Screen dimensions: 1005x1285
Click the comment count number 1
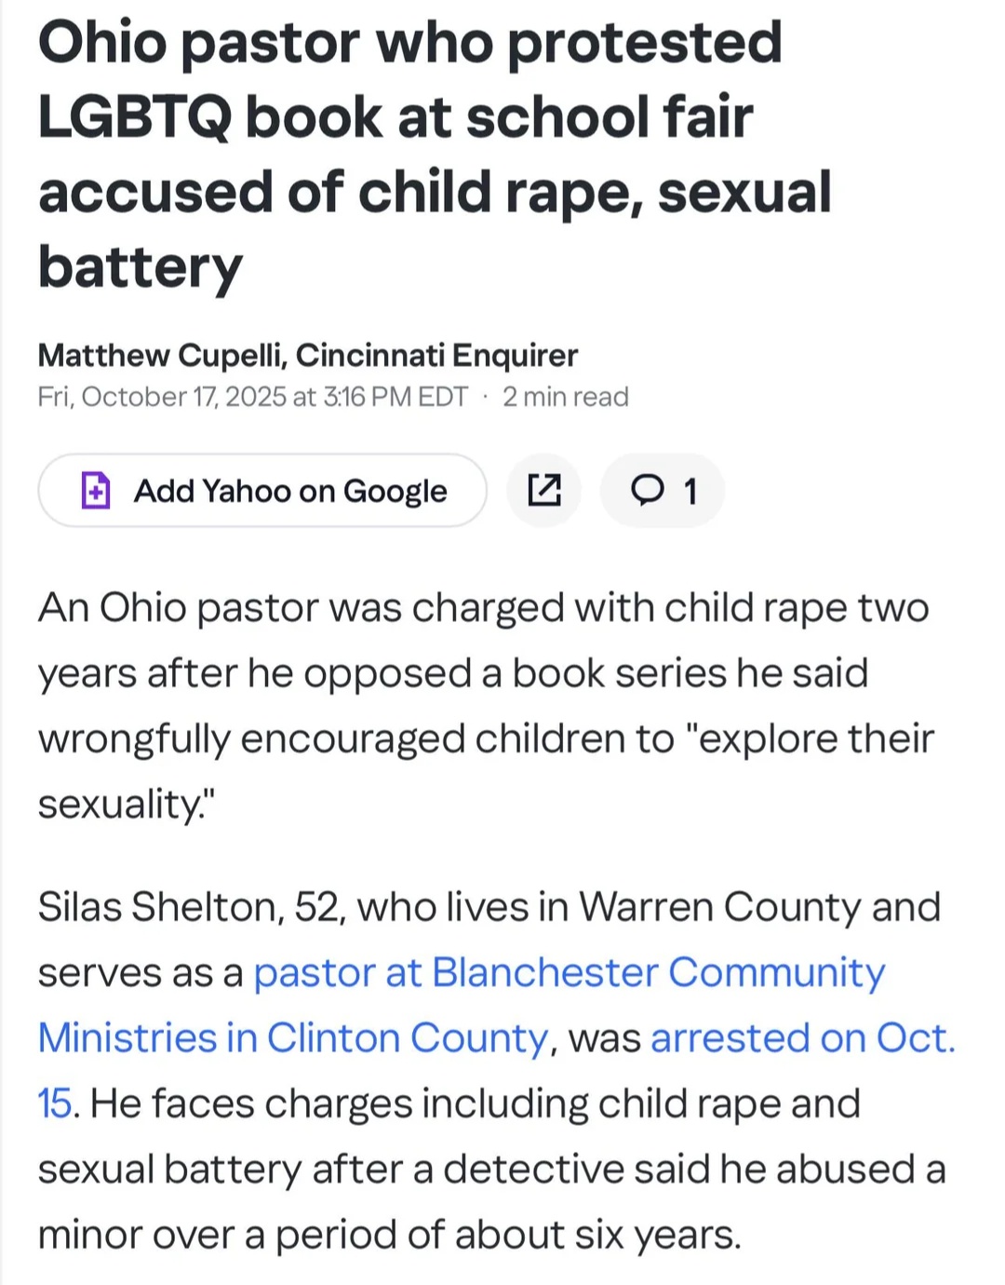(x=690, y=491)
